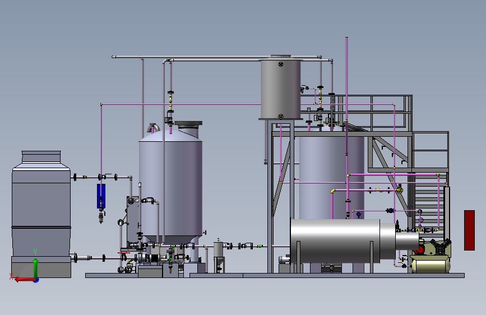Select the air compressor beside the boiler
Screen dimensions: 486x315
coord(431,256)
